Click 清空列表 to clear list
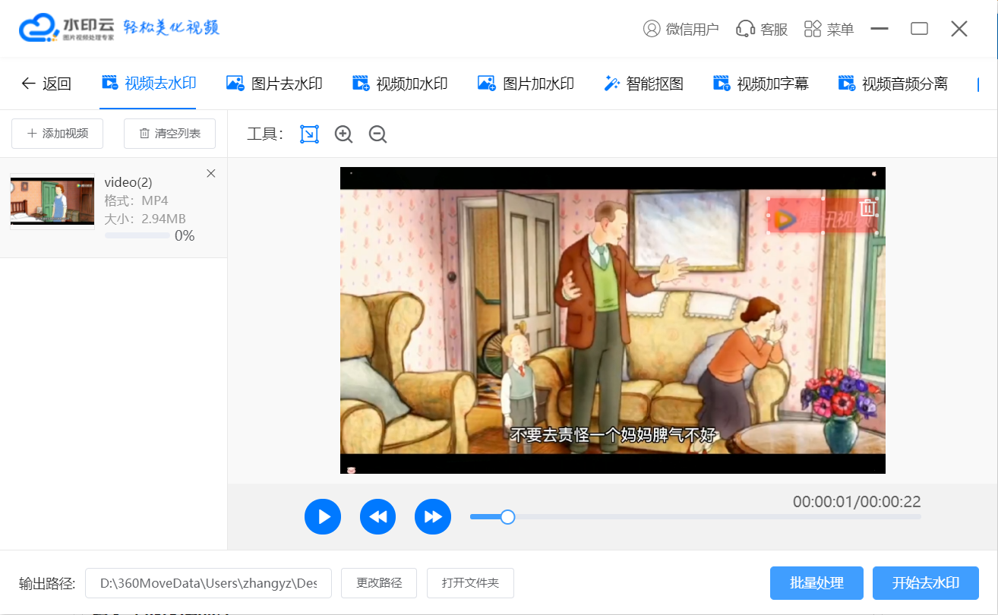998x615 pixels. tap(169, 134)
